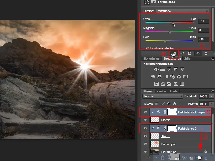Open the Korrekturen panel flyout menu
This screenshot has width=215, height=161.
pos(212,58)
